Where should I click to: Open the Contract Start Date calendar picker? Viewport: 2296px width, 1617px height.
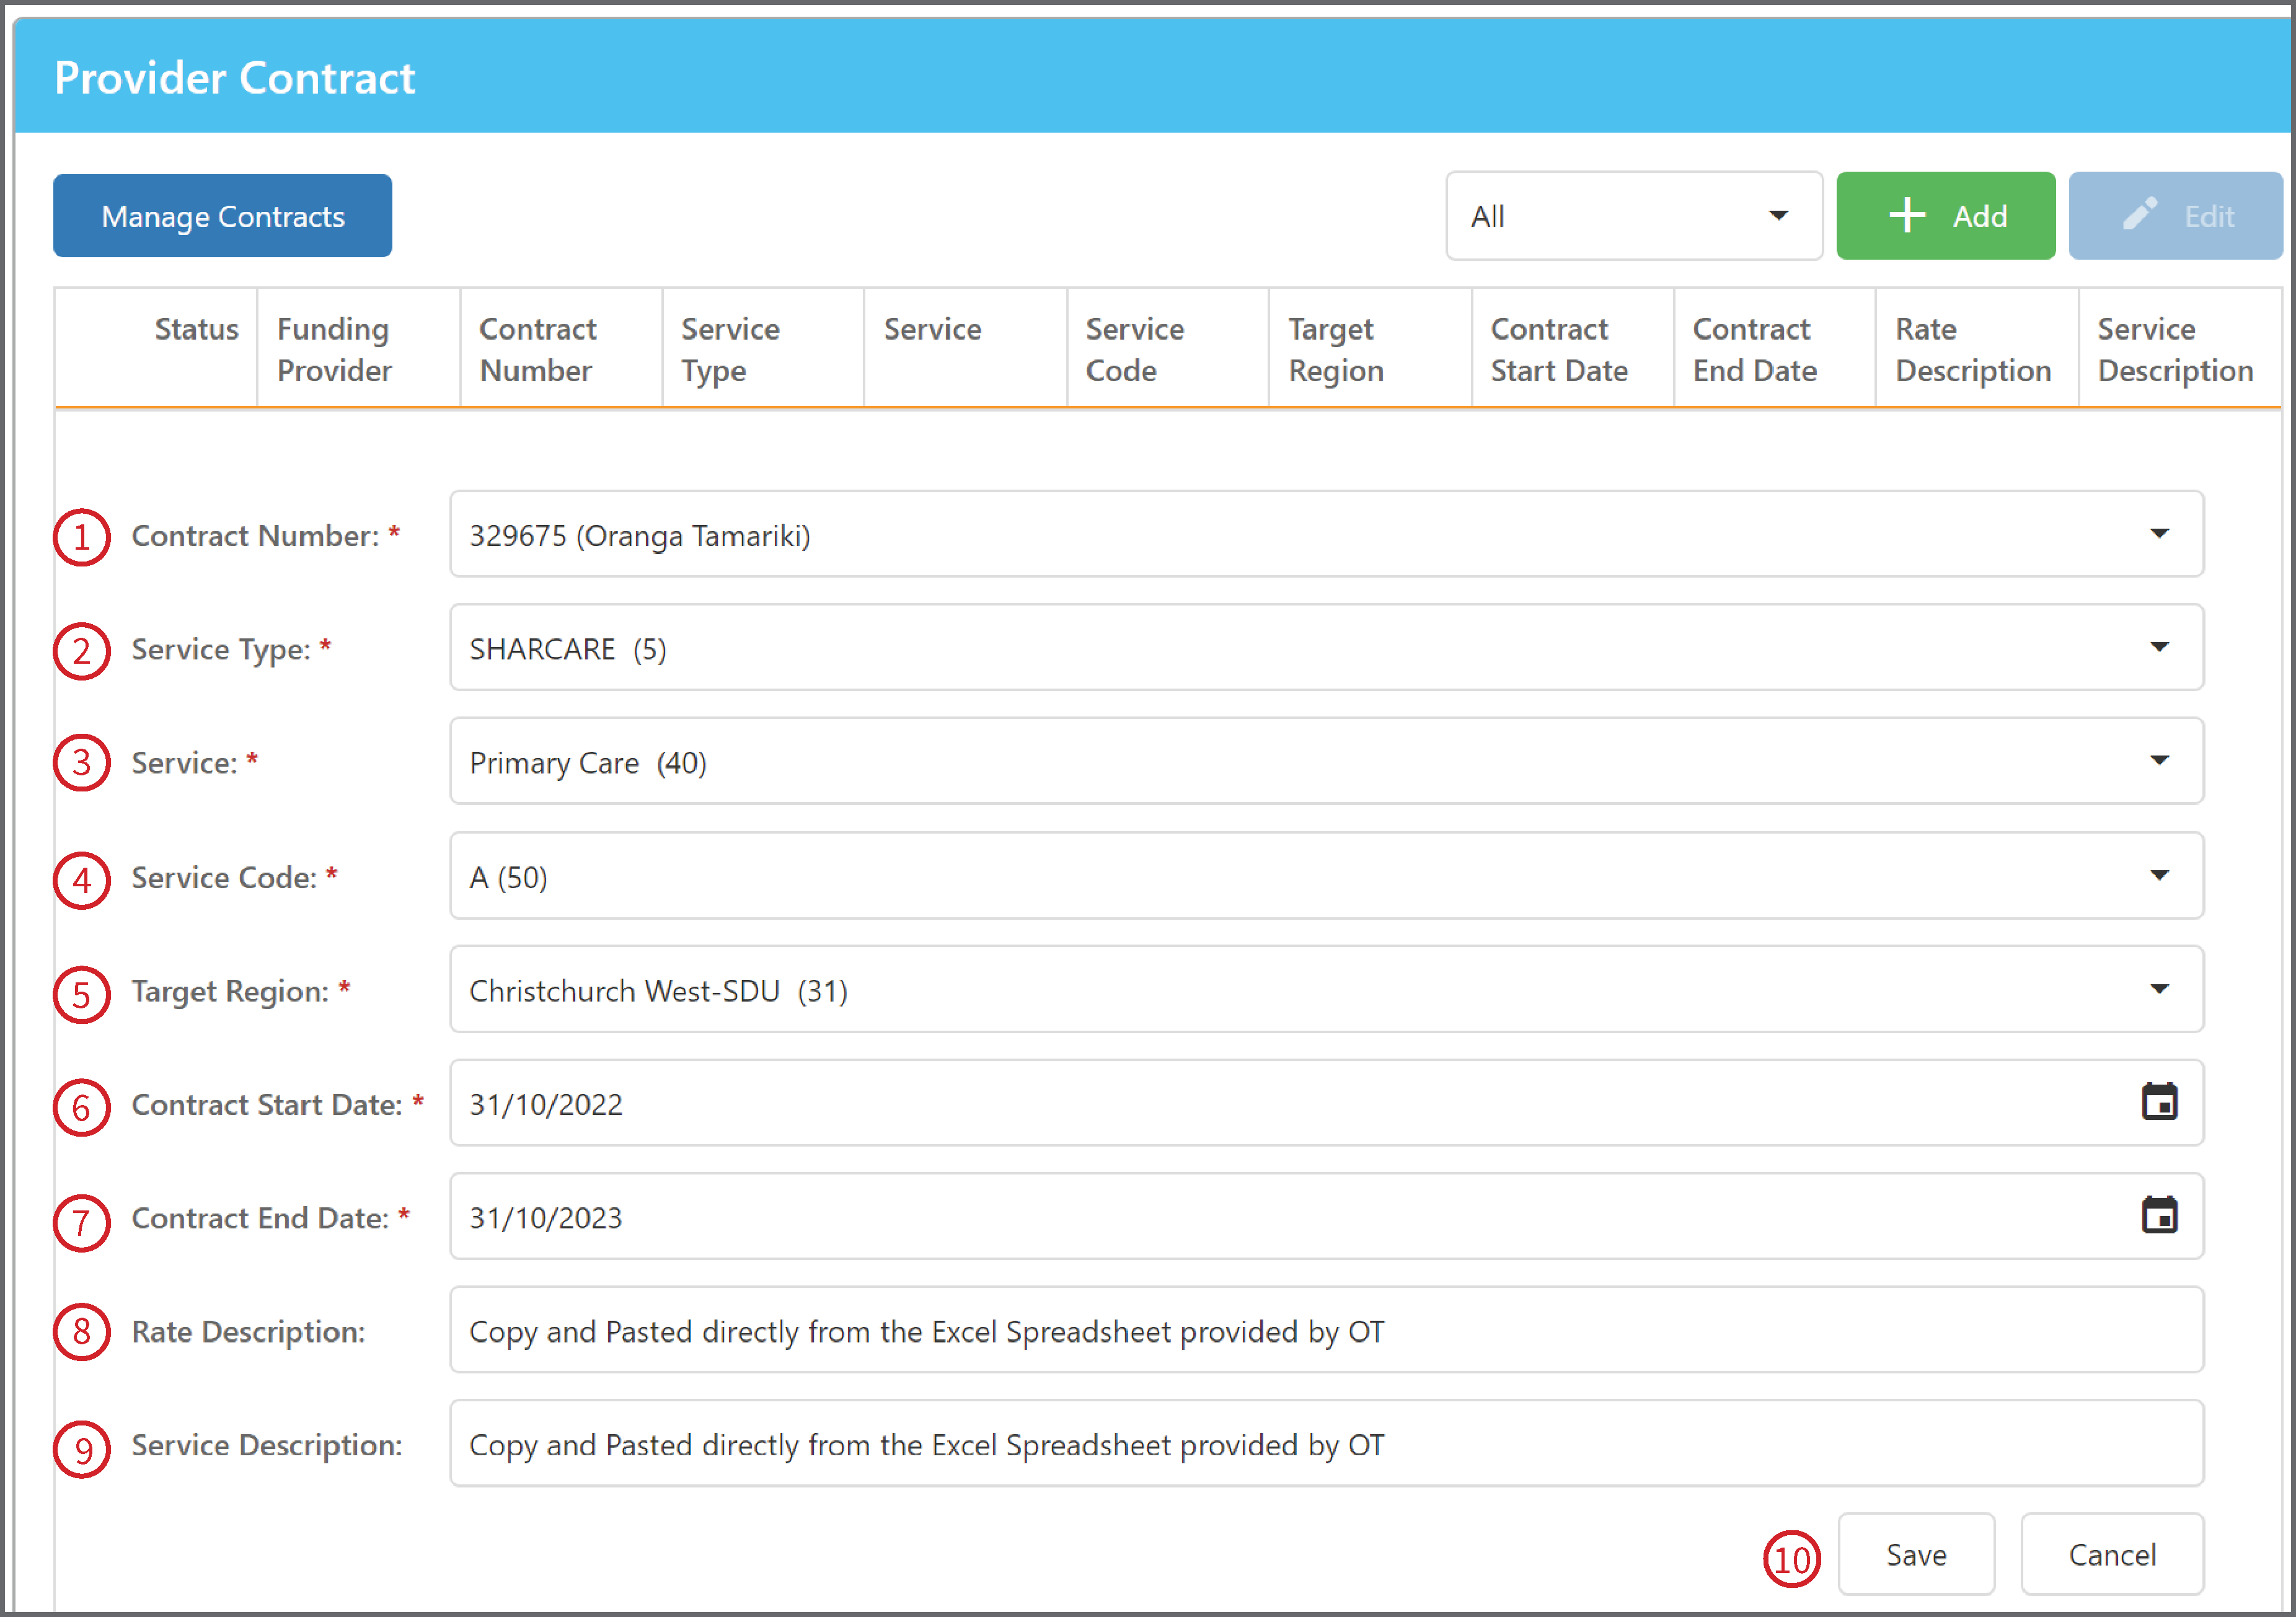click(x=2159, y=1102)
